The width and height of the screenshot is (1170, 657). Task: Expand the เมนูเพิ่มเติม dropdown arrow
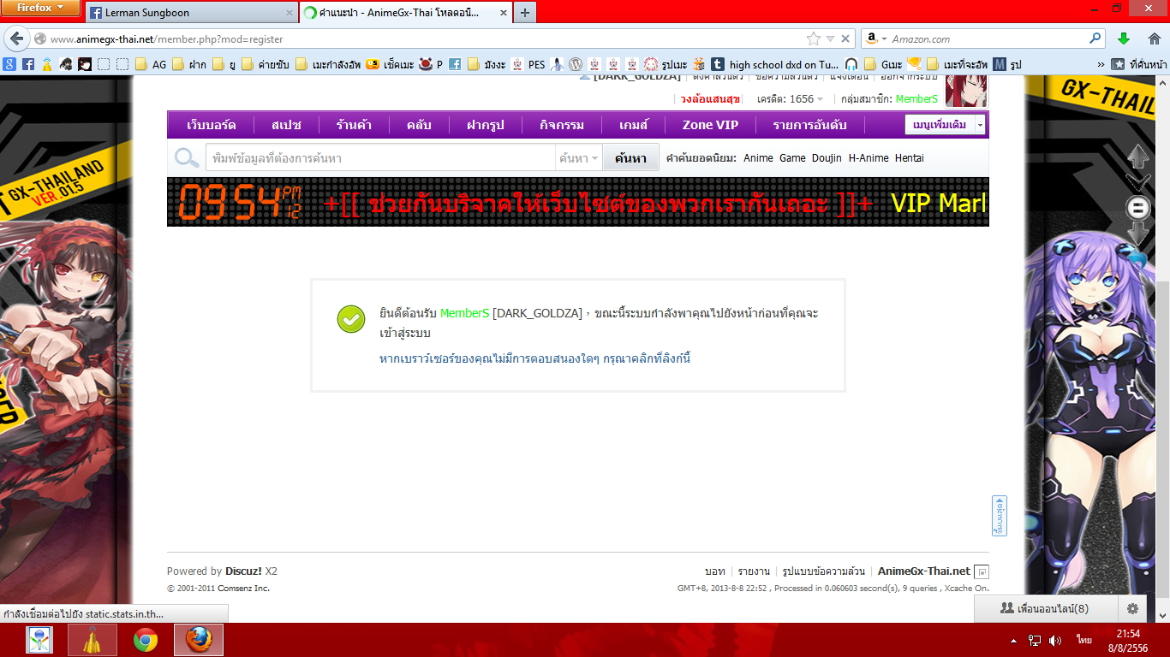click(x=980, y=125)
